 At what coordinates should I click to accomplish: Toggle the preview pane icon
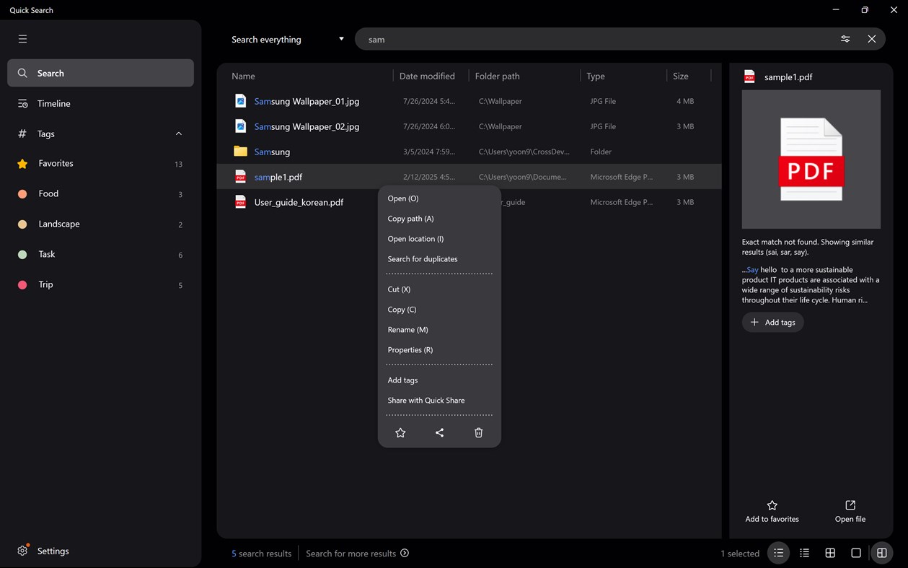coord(882,553)
